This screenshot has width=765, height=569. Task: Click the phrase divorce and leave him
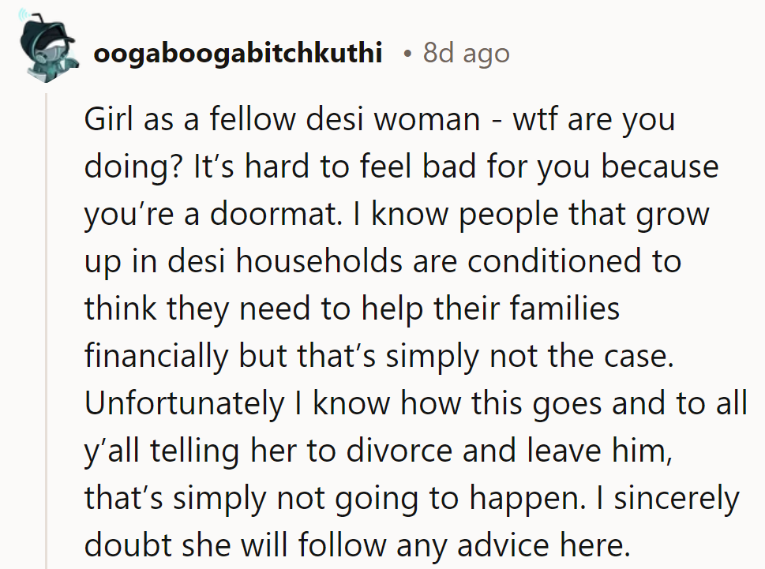click(x=505, y=450)
